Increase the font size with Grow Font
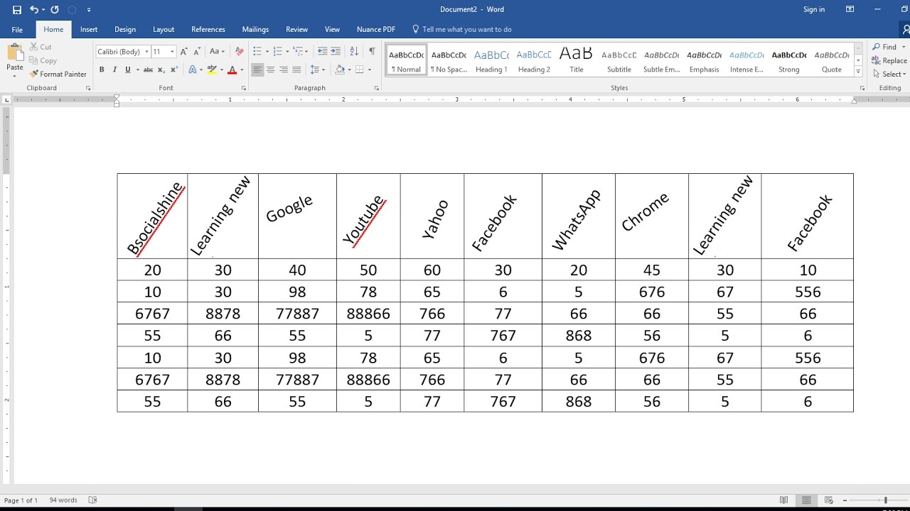This screenshot has height=511, width=910. coord(184,51)
